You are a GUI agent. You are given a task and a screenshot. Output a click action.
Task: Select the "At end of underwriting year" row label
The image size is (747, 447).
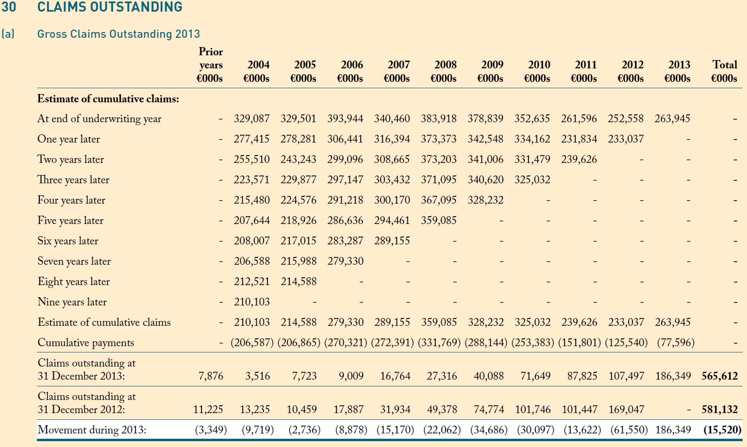point(100,119)
